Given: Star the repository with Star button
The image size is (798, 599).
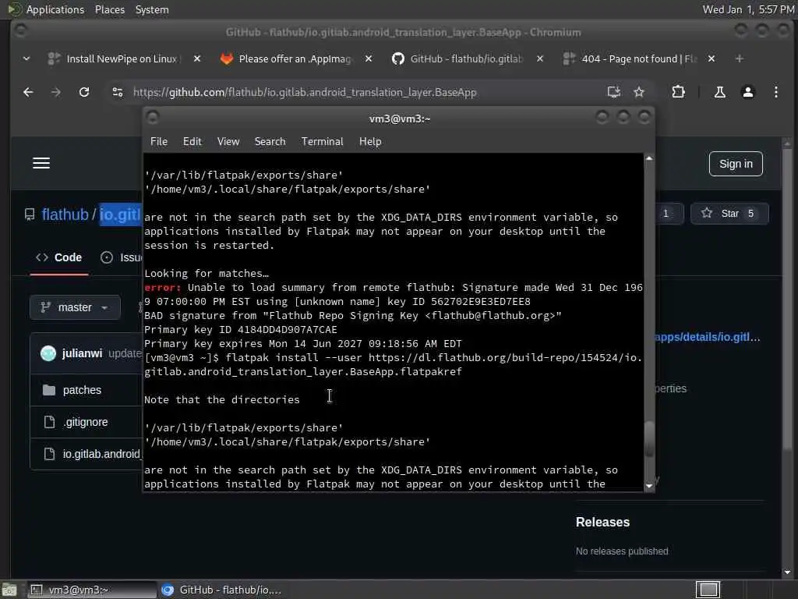Looking at the screenshot, I should click(x=729, y=214).
